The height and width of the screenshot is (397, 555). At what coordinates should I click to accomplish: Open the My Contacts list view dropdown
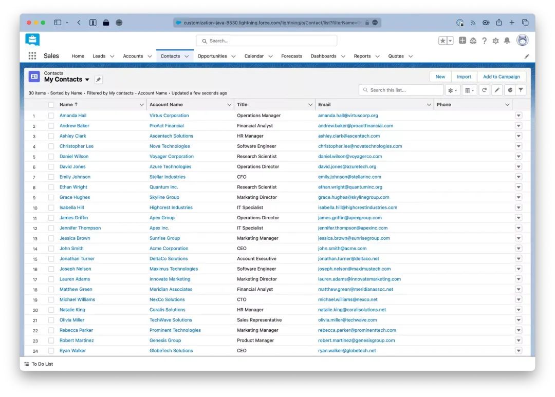[87, 80]
